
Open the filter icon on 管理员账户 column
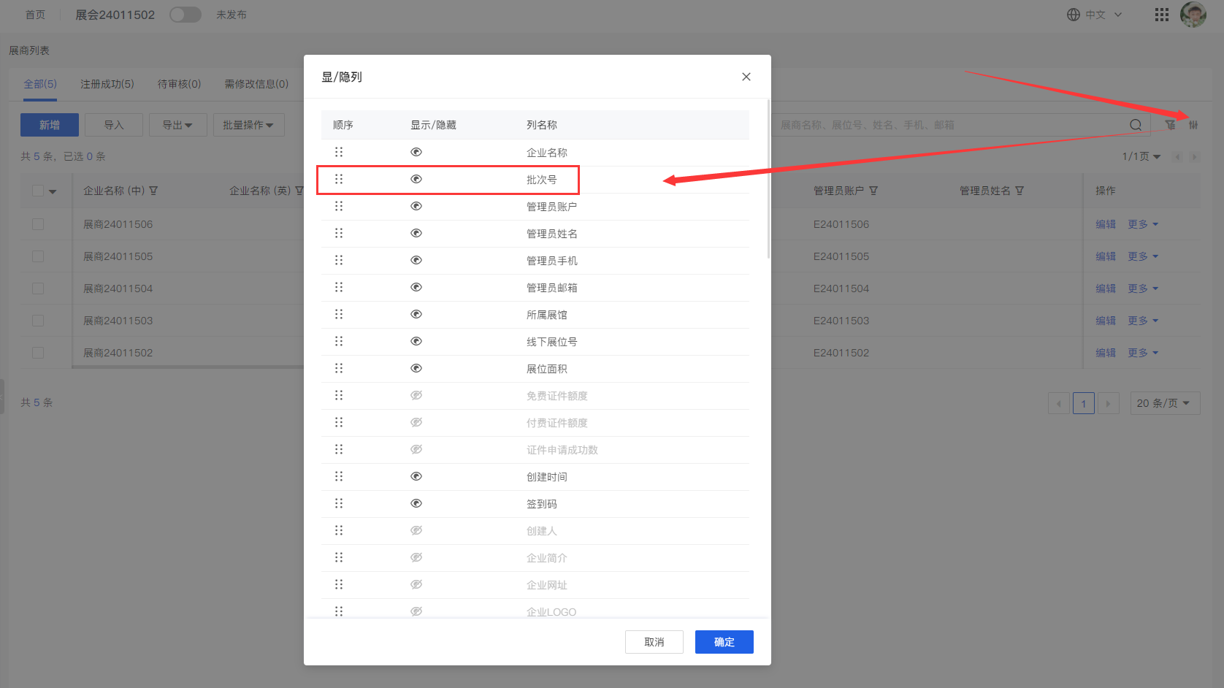click(x=873, y=190)
